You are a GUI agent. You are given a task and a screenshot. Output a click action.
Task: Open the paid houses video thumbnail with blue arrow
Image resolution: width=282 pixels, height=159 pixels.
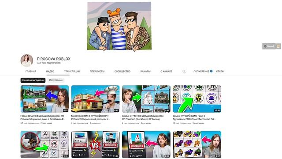pos(45,99)
